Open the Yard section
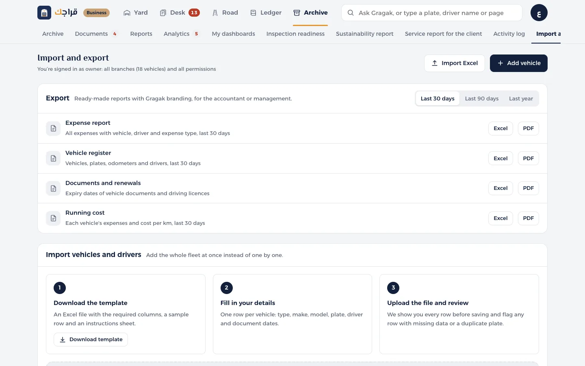 point(136,13)
